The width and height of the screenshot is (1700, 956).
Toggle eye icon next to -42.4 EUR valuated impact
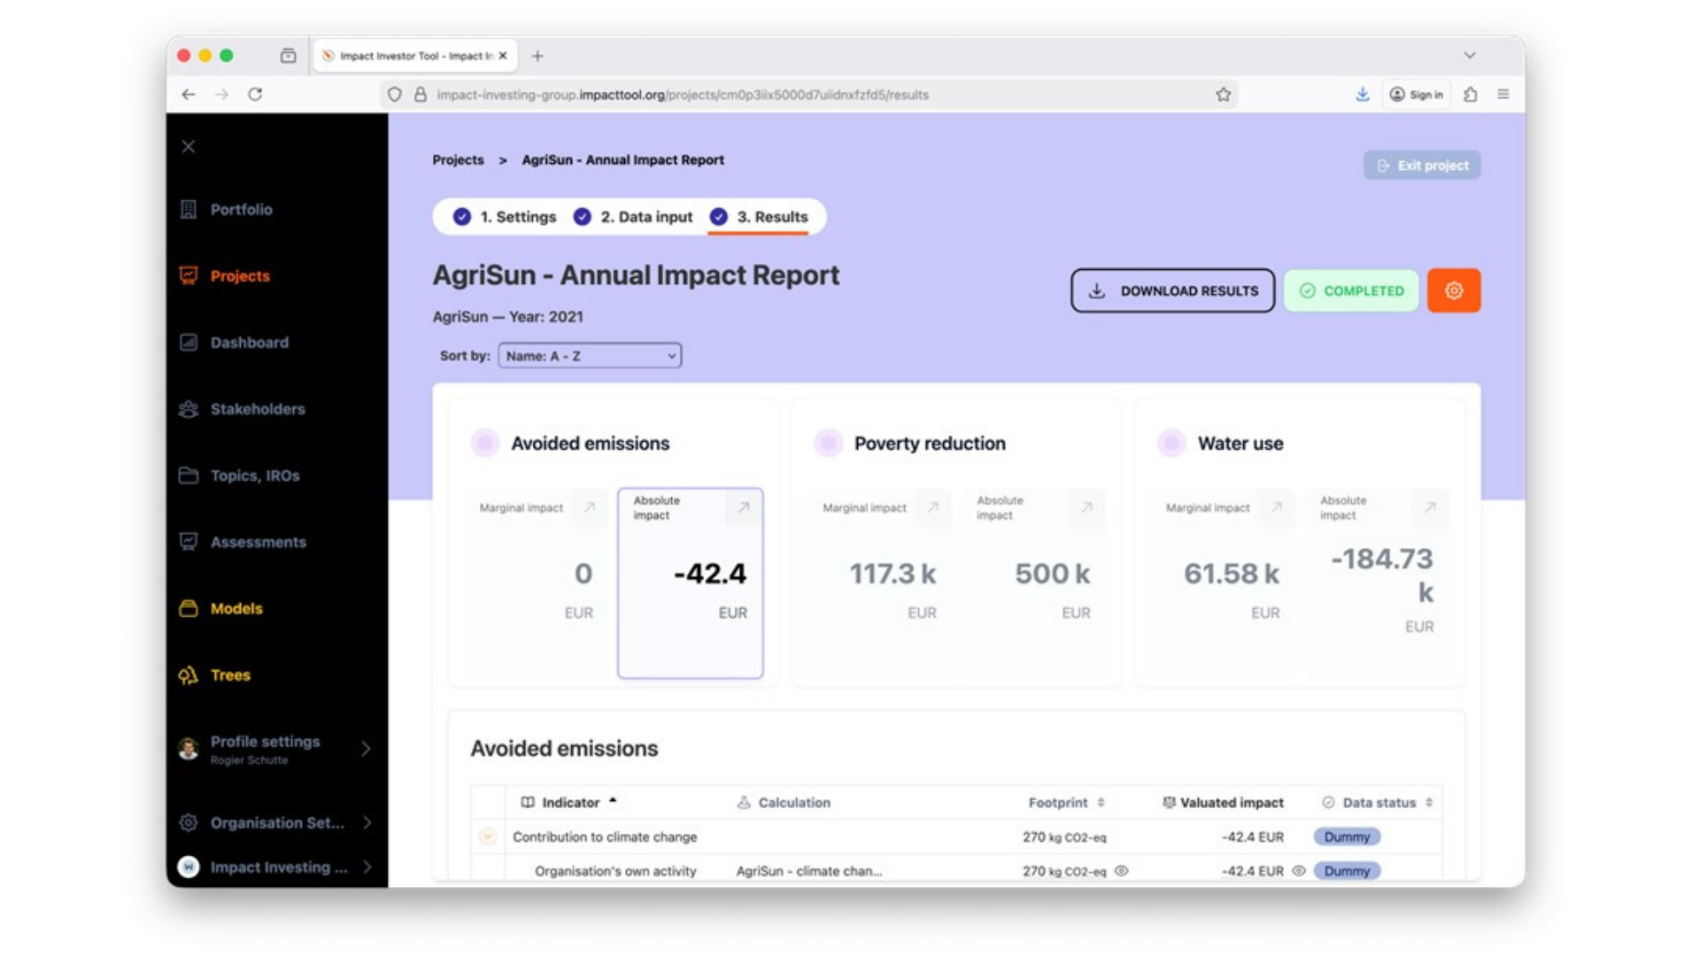(1299, 871)
